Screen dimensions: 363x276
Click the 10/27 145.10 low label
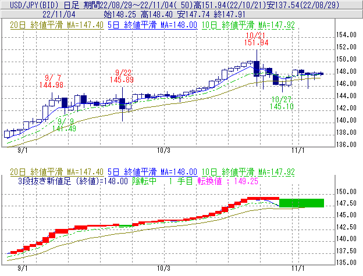tap(282, 103)
